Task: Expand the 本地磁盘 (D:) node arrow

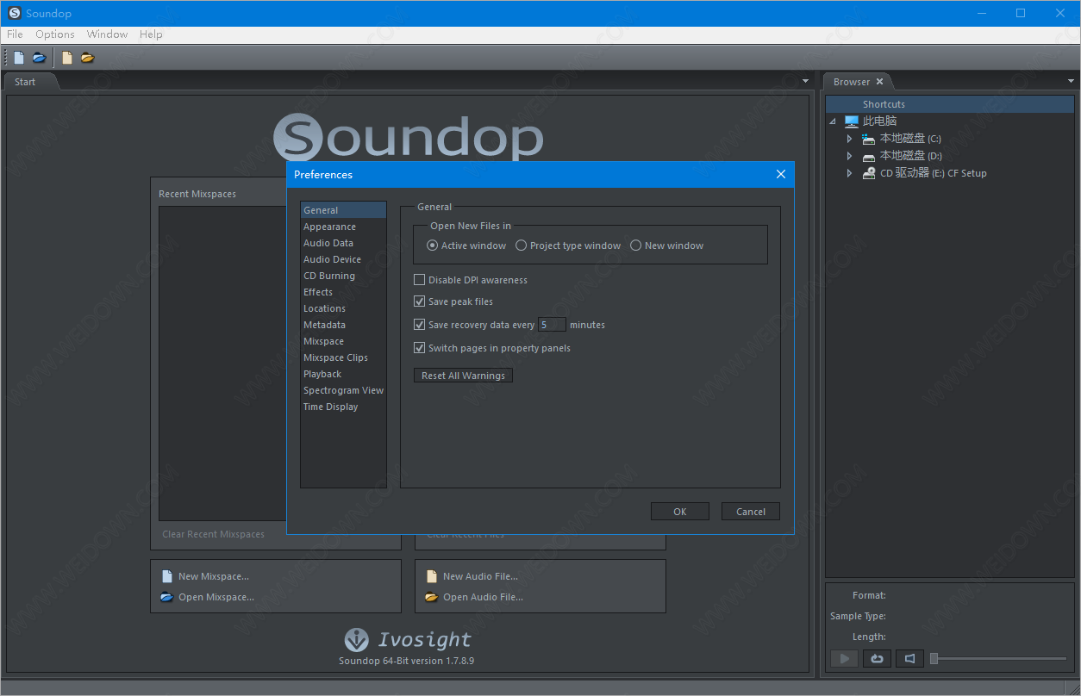Action: 849,156
